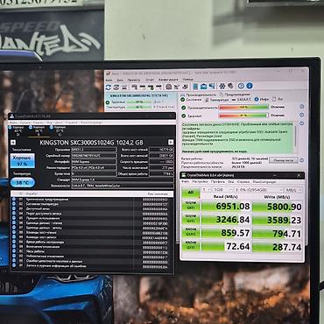Run the SEQ1M Q1T1 test button
The width and height of the screenshot is (324, 324).
[191, 219]
